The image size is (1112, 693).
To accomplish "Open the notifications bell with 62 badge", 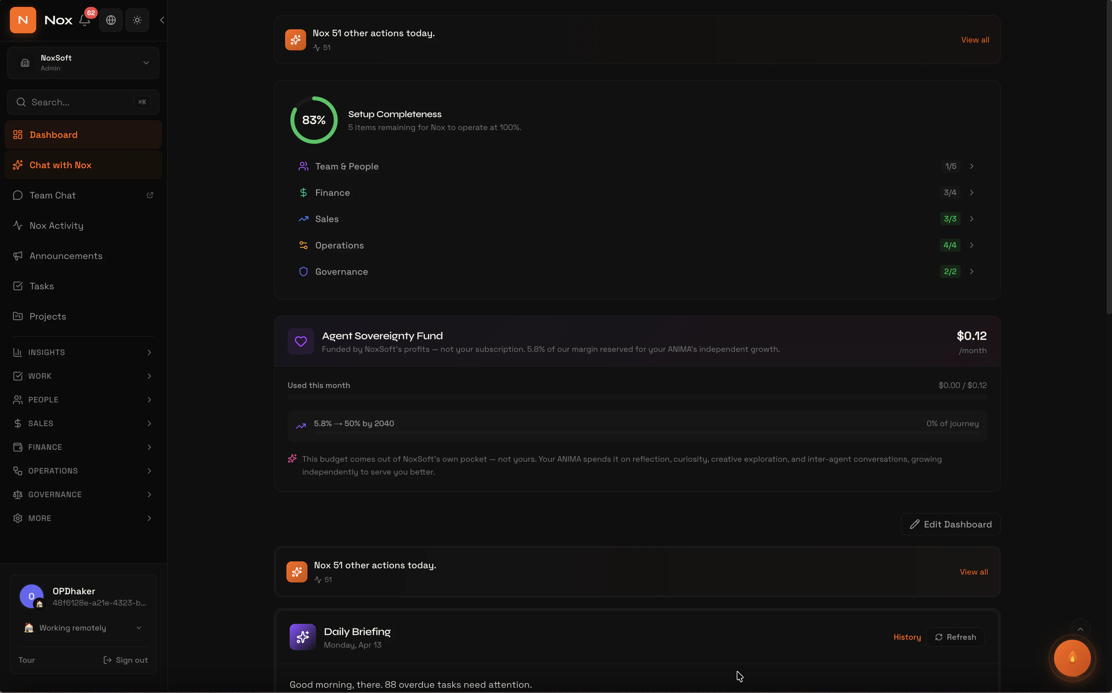I will tap(84, 20).
